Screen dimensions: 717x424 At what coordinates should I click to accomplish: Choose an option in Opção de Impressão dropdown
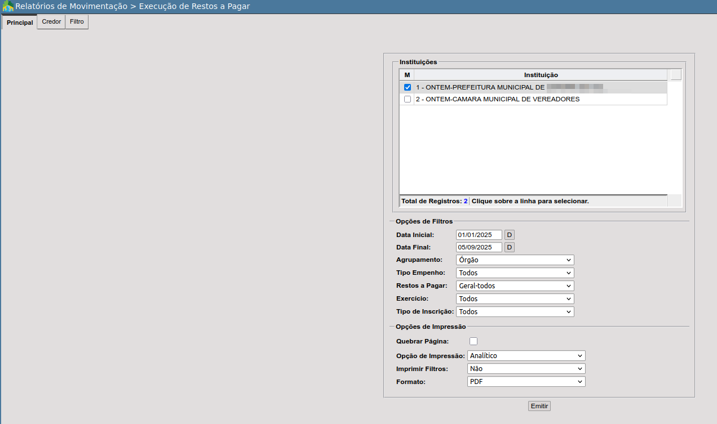(526, 356)
